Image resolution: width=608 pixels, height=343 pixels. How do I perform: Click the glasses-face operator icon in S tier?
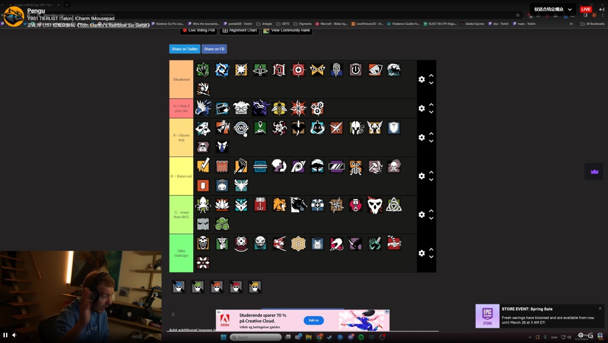241,108
